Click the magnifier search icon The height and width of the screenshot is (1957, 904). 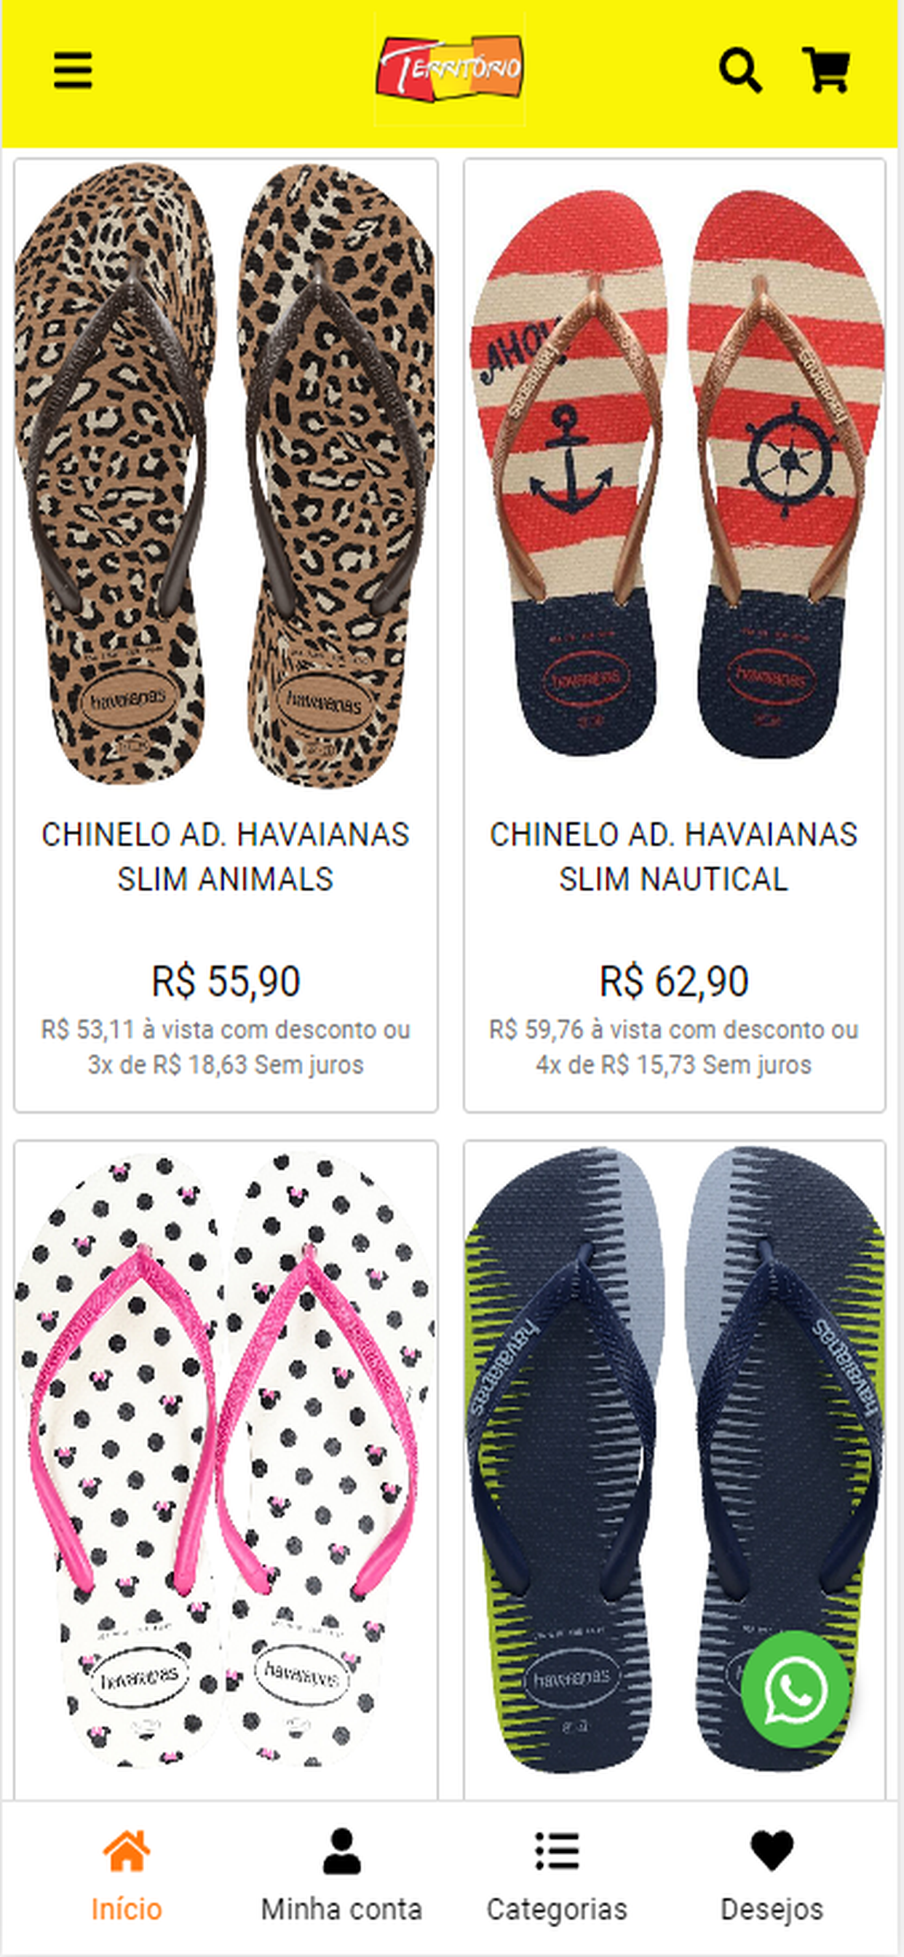tap(740, 71)
